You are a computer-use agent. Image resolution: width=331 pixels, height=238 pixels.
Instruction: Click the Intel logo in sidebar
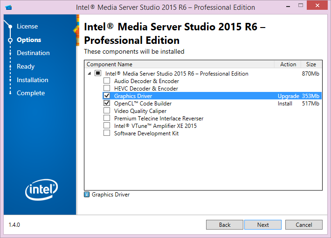pos(41,189)
